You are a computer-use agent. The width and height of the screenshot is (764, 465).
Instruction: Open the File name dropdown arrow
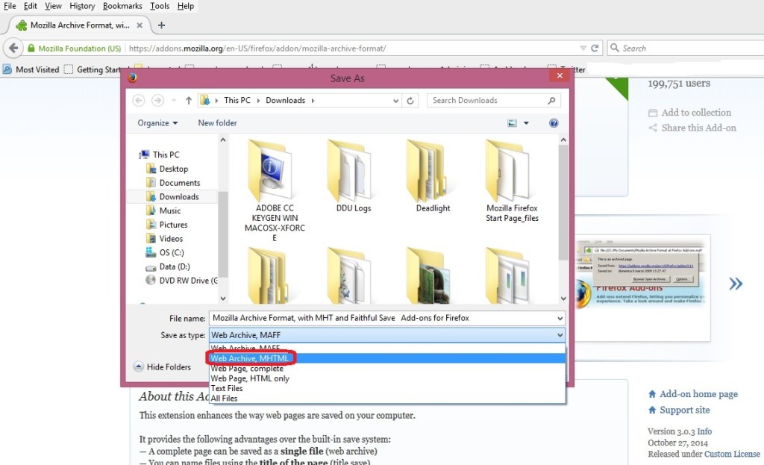560,318
